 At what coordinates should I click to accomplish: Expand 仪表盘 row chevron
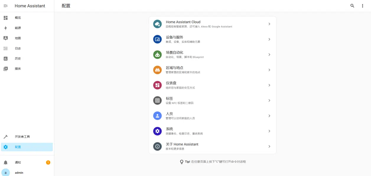tap(269, 85)
